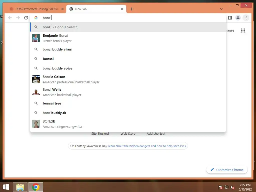This screenshot has height=192, width=256.
Task: Click the Google G icon in address bar
Action: coord(36,18)
